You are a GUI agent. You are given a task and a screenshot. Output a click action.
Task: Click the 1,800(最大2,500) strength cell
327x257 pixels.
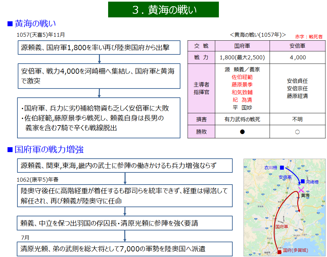tap(242, 58)
